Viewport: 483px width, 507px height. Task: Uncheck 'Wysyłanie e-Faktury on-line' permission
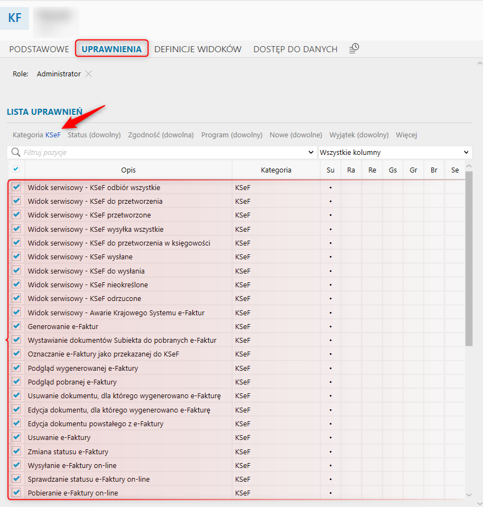(x=16, y=465)
